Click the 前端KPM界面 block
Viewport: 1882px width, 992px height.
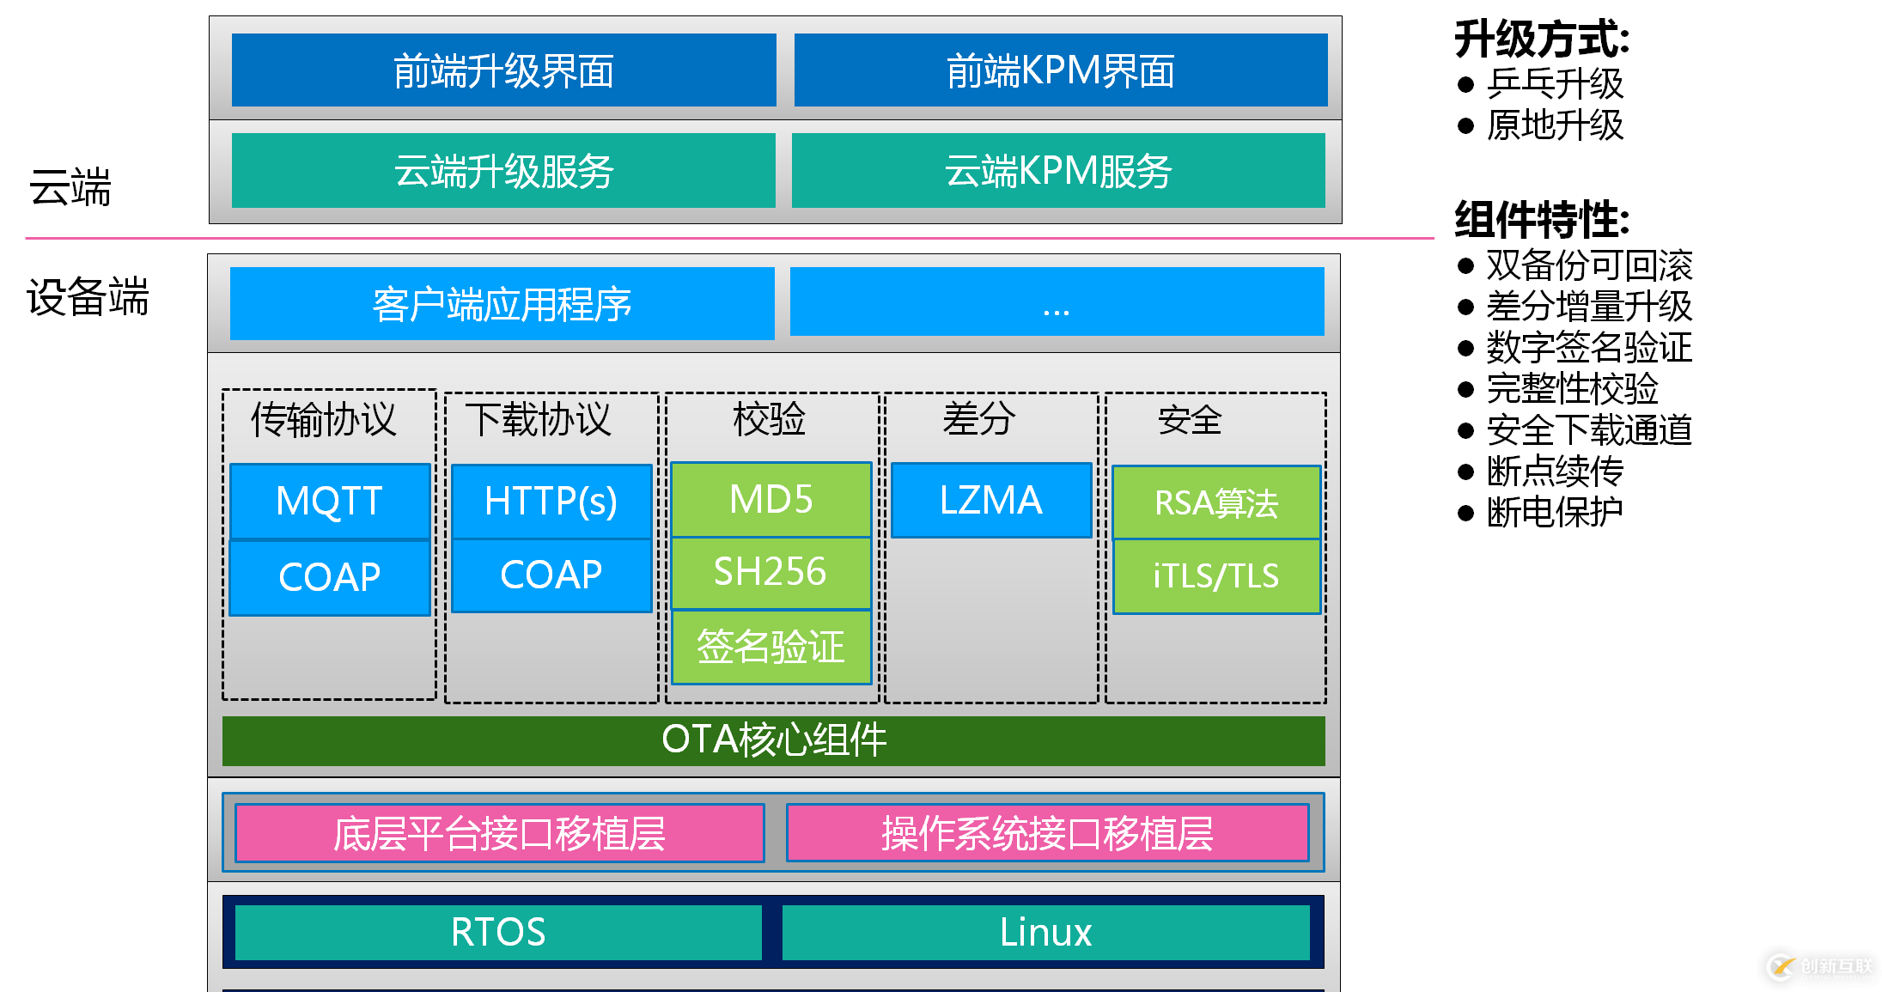(x=1060, y=70)
